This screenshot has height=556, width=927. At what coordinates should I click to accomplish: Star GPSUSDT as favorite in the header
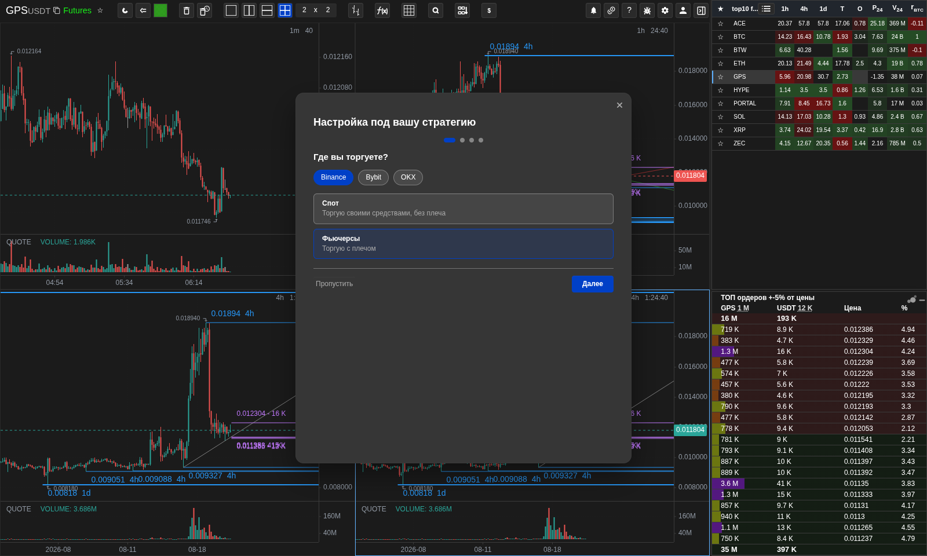(100, 10)
